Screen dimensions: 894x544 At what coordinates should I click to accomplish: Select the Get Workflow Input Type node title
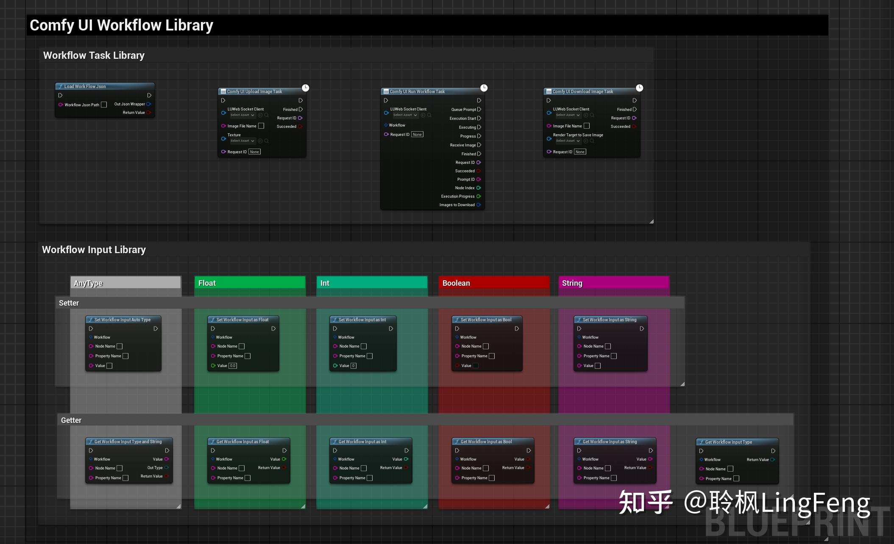click(728, 442)
